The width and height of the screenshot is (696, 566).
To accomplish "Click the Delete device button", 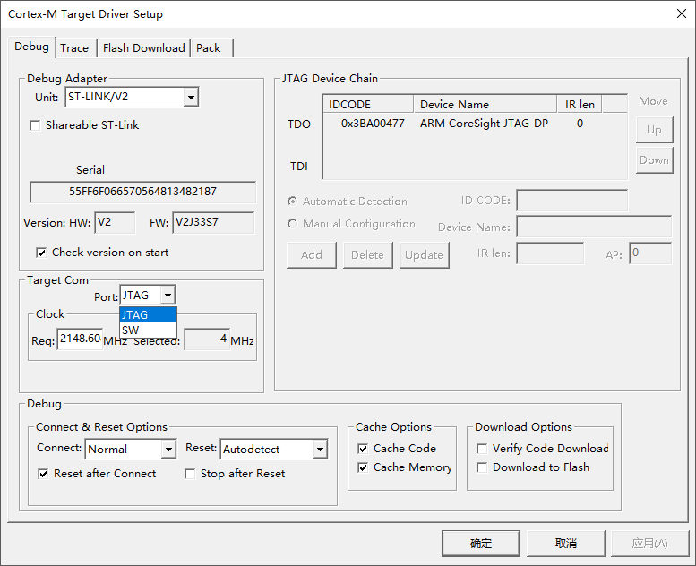I will [367, 255].
